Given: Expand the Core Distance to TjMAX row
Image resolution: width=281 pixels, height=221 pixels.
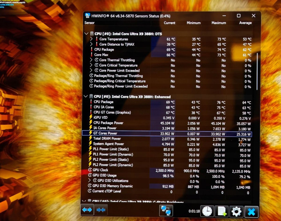Looking at the screenshot, I should tap(91, 44).
